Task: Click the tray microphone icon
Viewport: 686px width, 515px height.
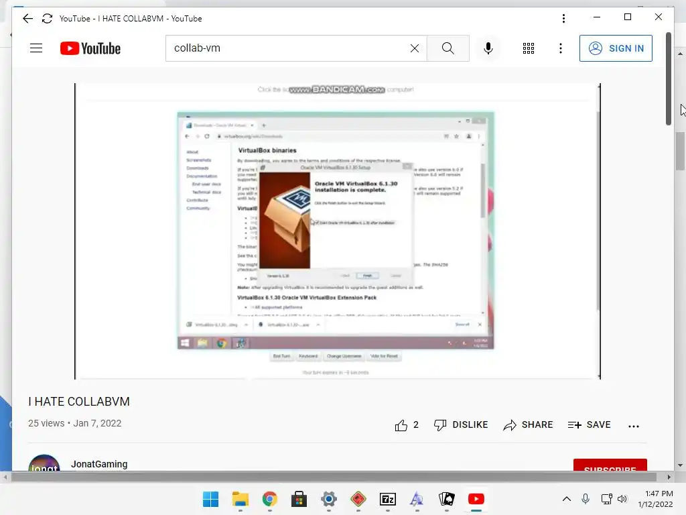Action: (x=586, y=499)
